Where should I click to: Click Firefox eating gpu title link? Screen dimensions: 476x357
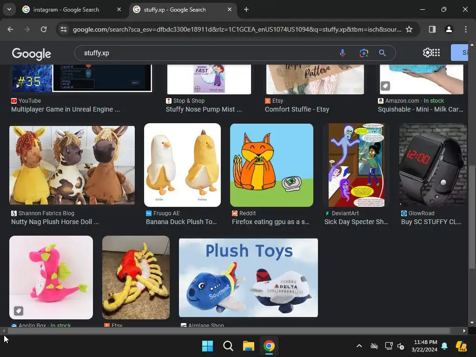271,222
